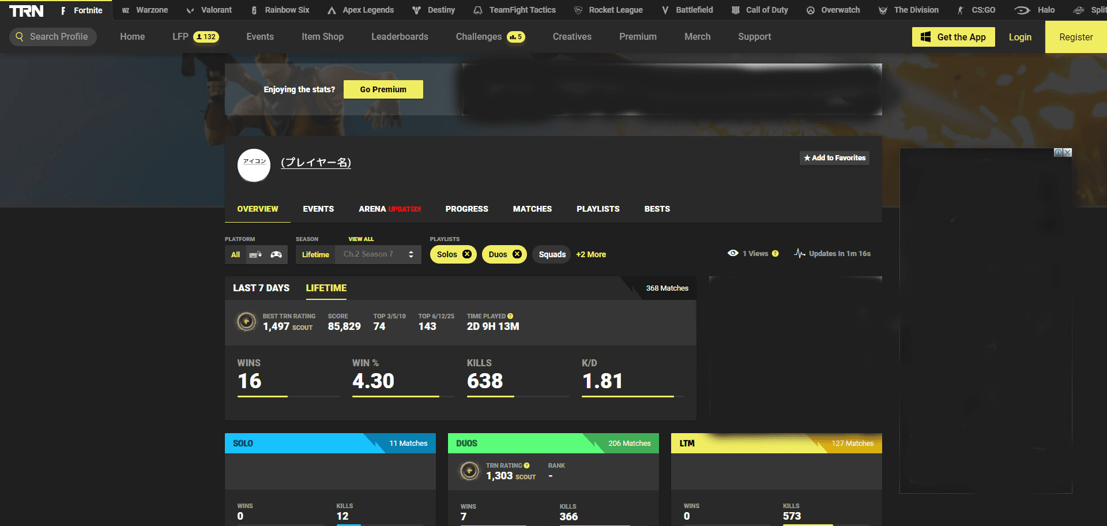Open the Warzone game icon link
This screenshot has width=1107, height=526.
(126, 10)
